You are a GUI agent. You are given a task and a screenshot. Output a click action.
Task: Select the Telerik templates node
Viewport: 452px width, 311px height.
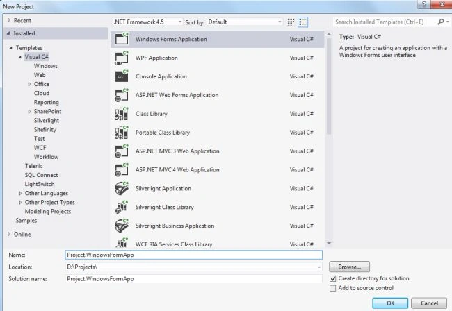point(33,166)
